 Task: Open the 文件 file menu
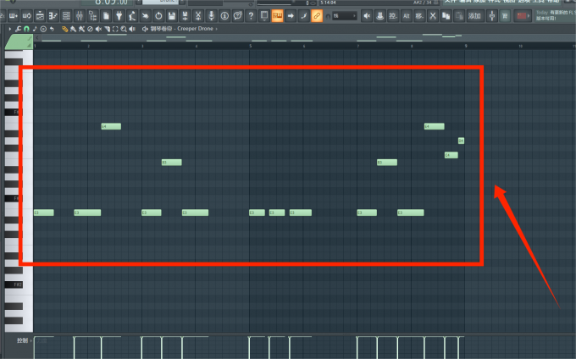[450, 3]
